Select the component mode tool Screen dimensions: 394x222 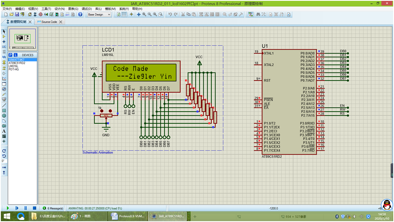click(4, 37)
